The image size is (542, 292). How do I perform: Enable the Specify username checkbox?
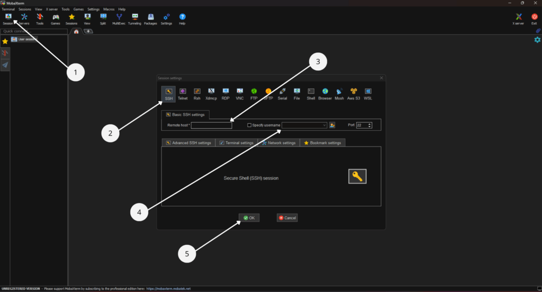click(x=250, y=125)
